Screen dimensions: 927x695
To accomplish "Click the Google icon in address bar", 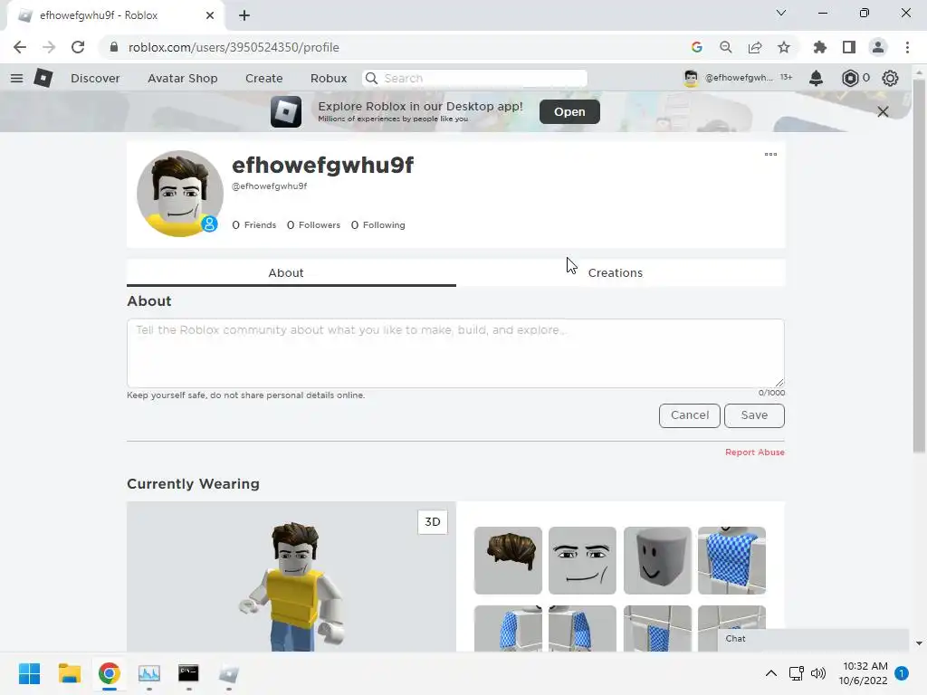I will point(697,47).
